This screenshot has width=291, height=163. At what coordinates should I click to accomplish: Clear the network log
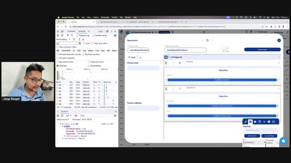click(62, 35)
